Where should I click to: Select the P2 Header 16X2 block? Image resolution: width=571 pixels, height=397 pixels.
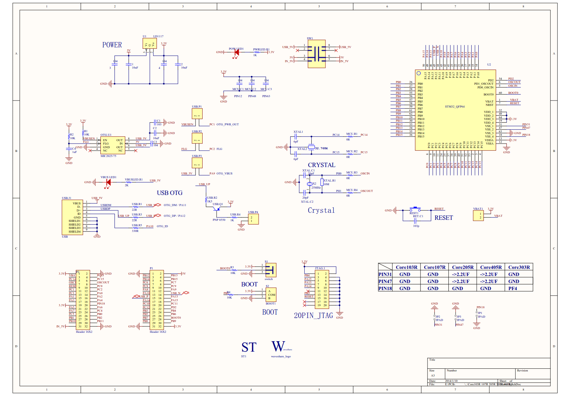tap(83, 300)
